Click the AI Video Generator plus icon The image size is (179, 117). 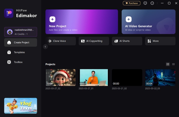click(128, 19)
